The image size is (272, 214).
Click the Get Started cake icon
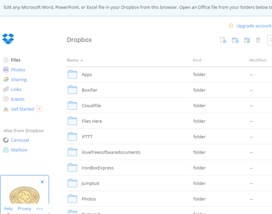(x=6, y=109)
